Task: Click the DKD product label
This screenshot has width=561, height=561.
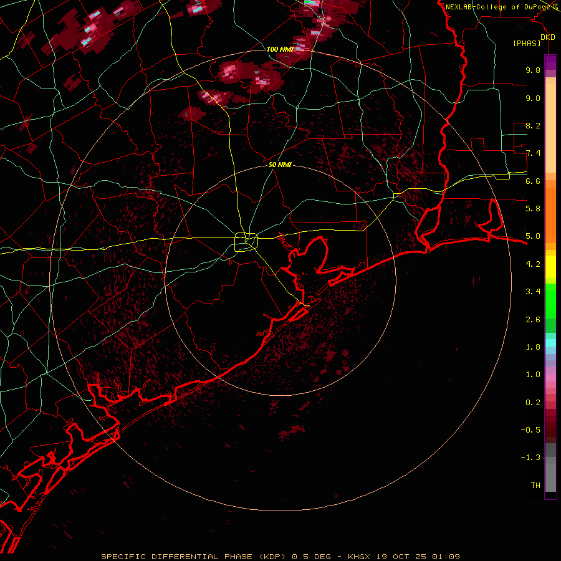Action: coord(547,37)
